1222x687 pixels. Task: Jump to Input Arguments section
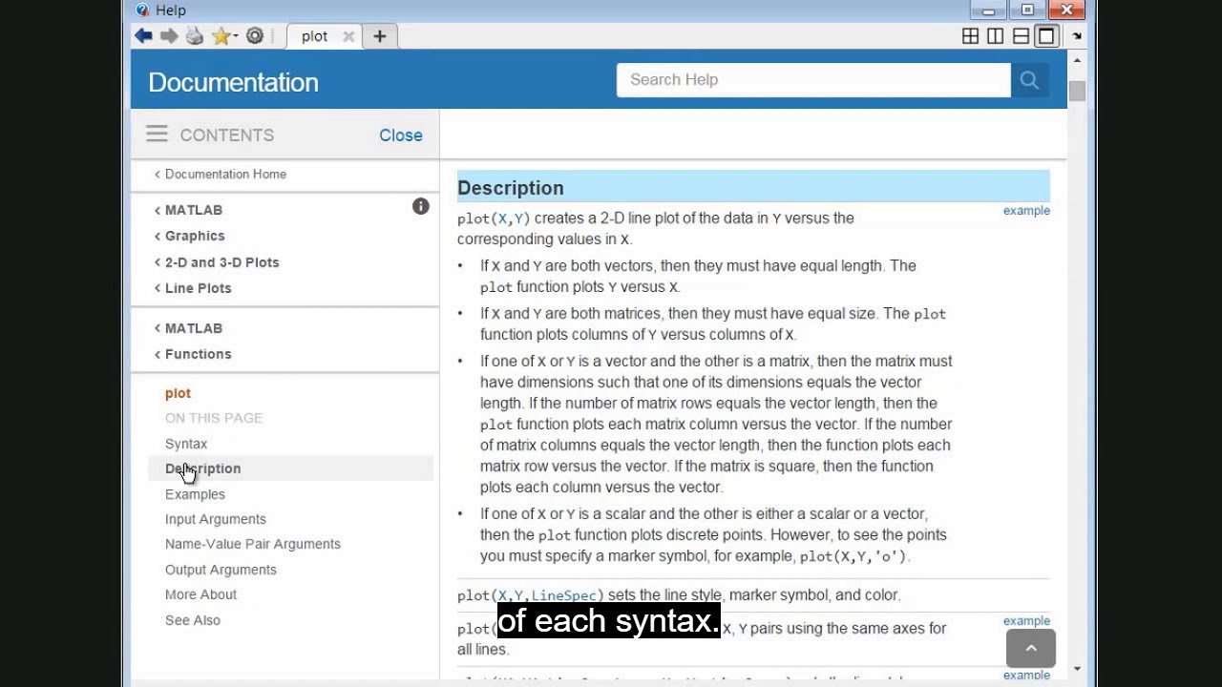pyautogui.click(x=216, y=519)
